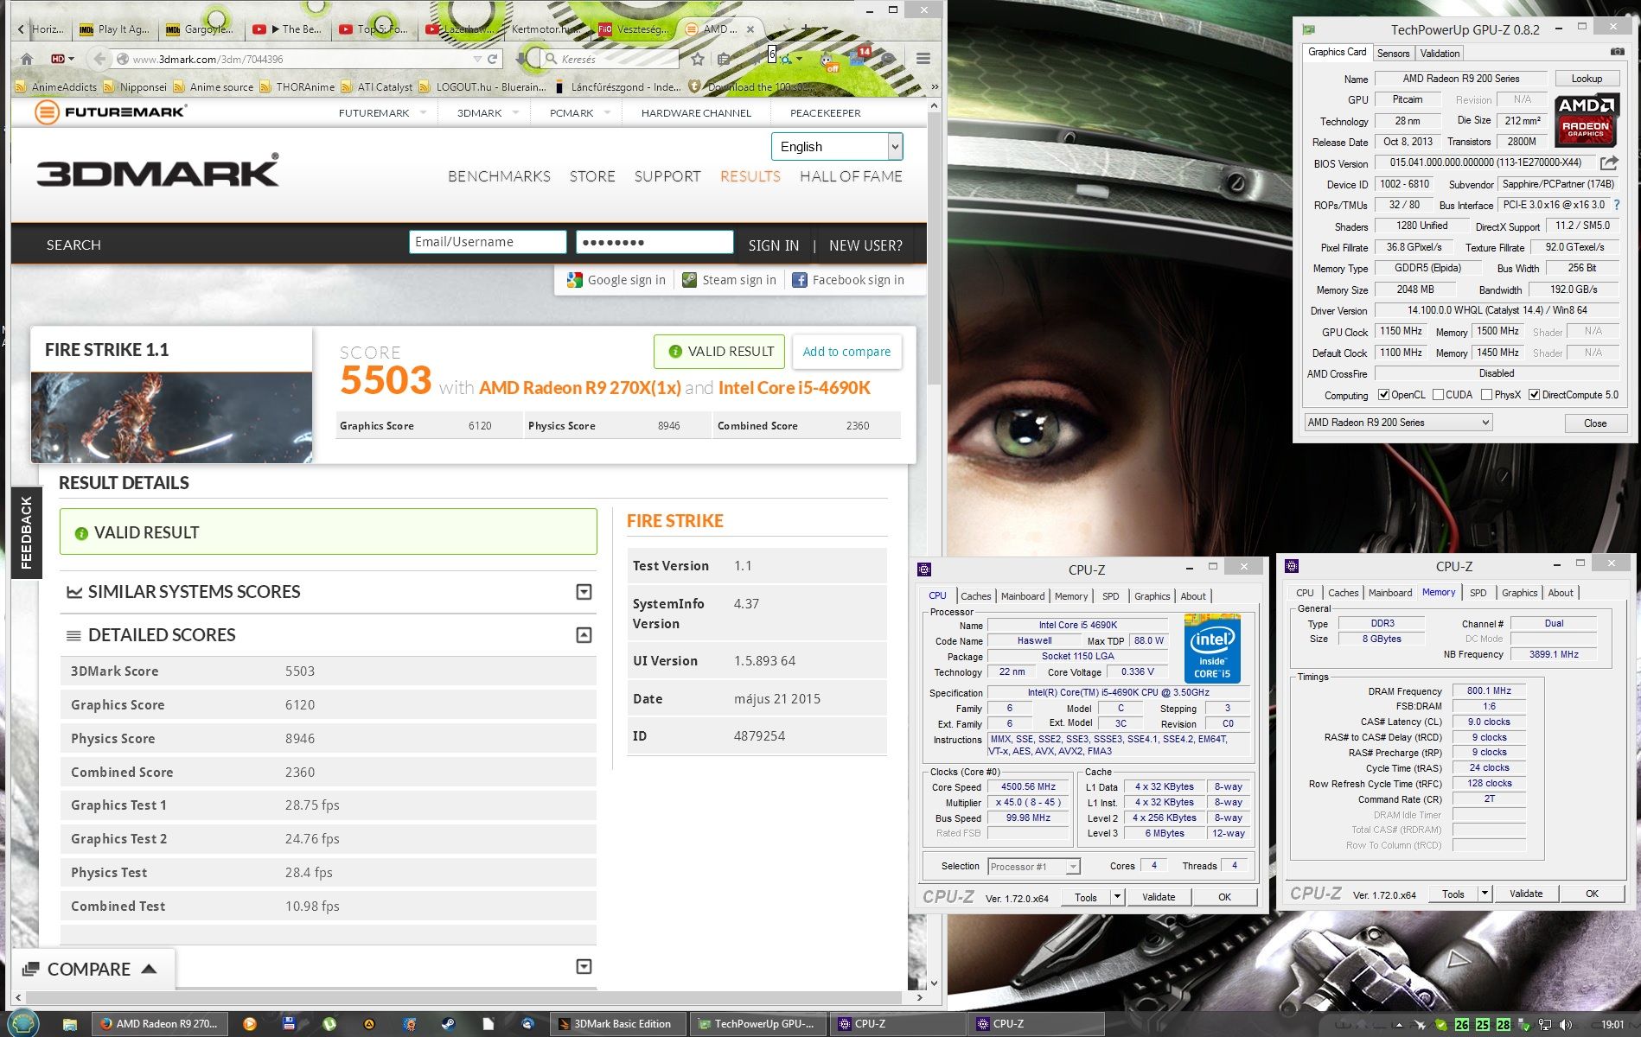
Task: Open the network icon in system tray
Action: pyautogui.click(x=1546, y=1024)
